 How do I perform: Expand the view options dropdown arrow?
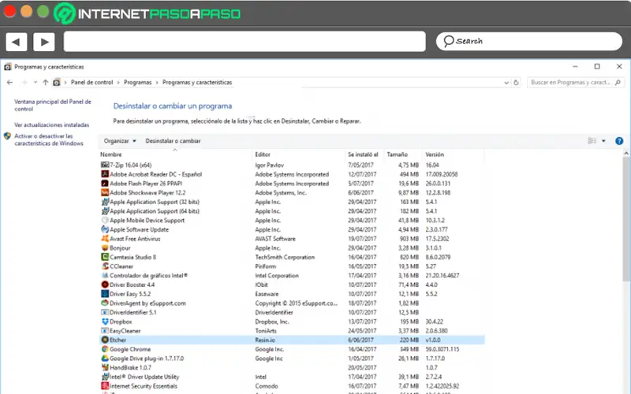coord(604,141)
